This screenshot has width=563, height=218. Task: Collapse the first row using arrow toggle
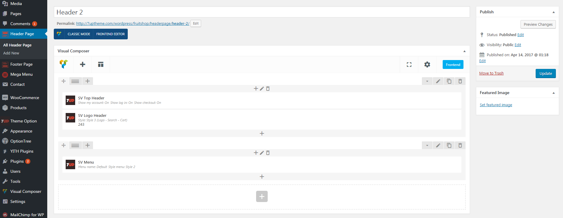click(427, 81)
